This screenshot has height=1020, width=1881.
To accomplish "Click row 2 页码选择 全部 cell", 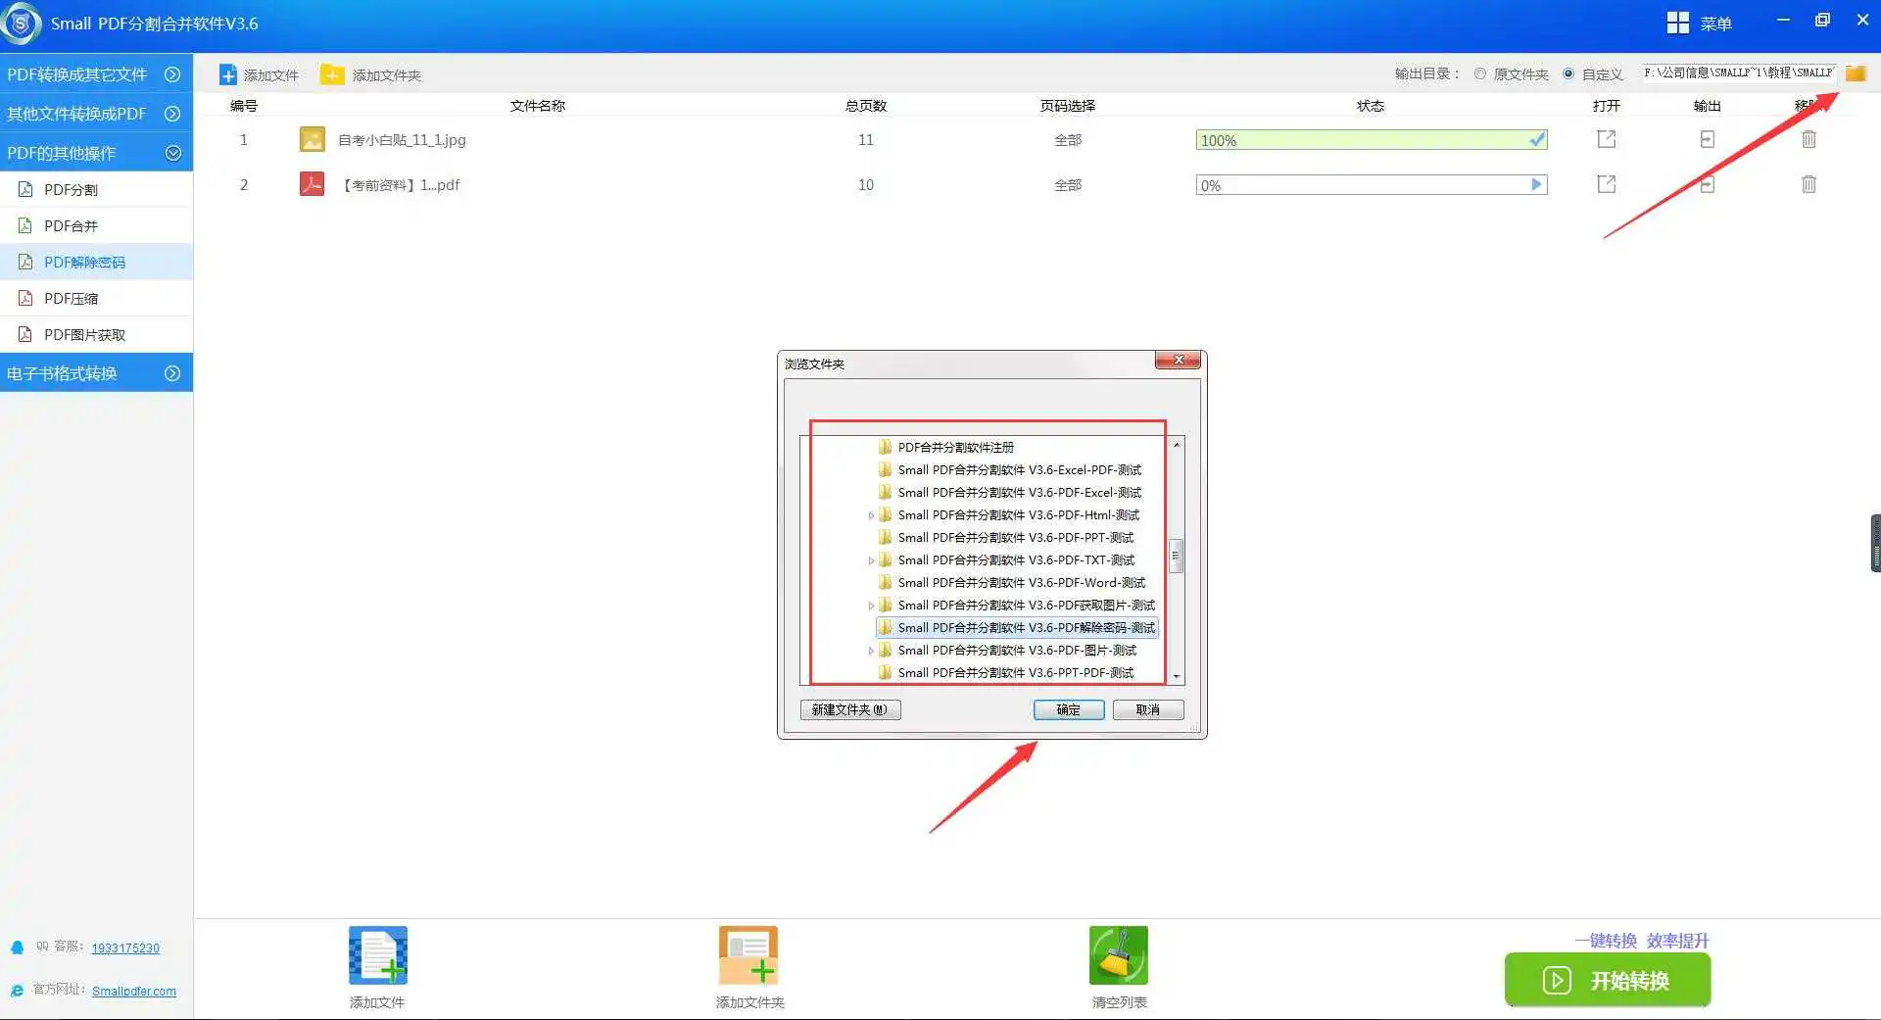I will pos(1068,184).
